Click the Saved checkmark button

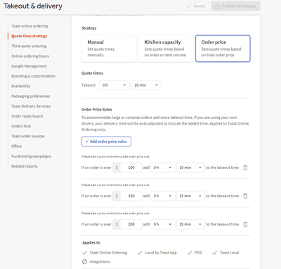pos(195,6)
